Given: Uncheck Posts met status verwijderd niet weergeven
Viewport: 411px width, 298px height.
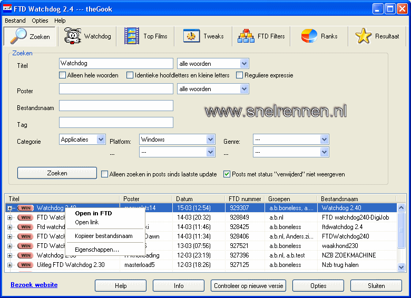Looking at the screenshot, I should (x=227, y=174).
